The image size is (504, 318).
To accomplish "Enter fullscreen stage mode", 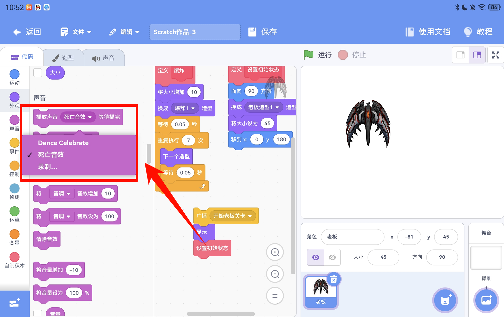I will [x=495, y=55].
